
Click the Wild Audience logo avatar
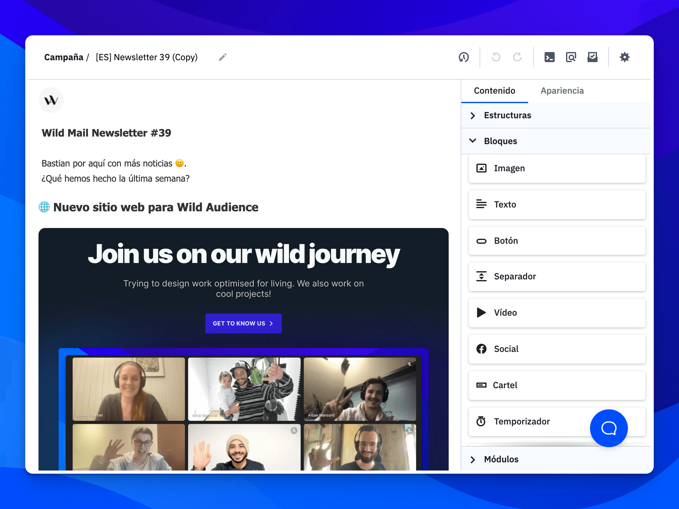coord(51,100)
